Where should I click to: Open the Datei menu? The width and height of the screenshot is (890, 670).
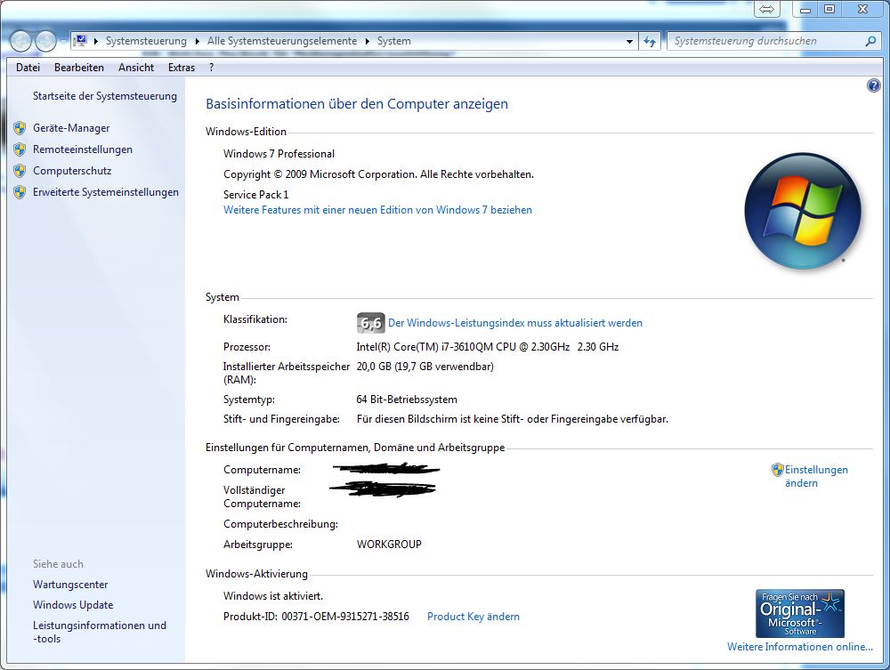coord(28,68)
